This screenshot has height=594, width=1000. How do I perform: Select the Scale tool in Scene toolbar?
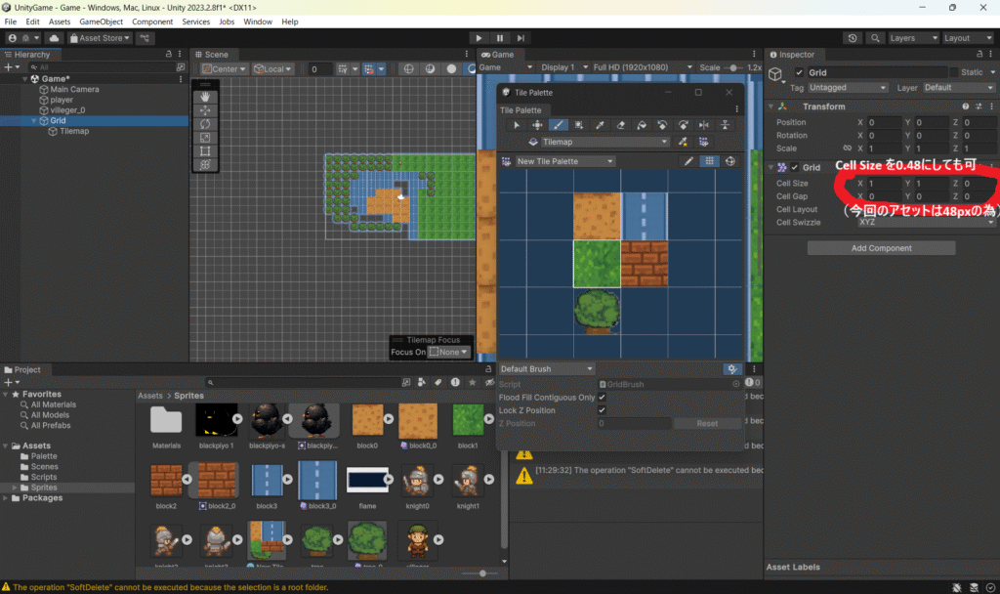(x=205, y=137)
